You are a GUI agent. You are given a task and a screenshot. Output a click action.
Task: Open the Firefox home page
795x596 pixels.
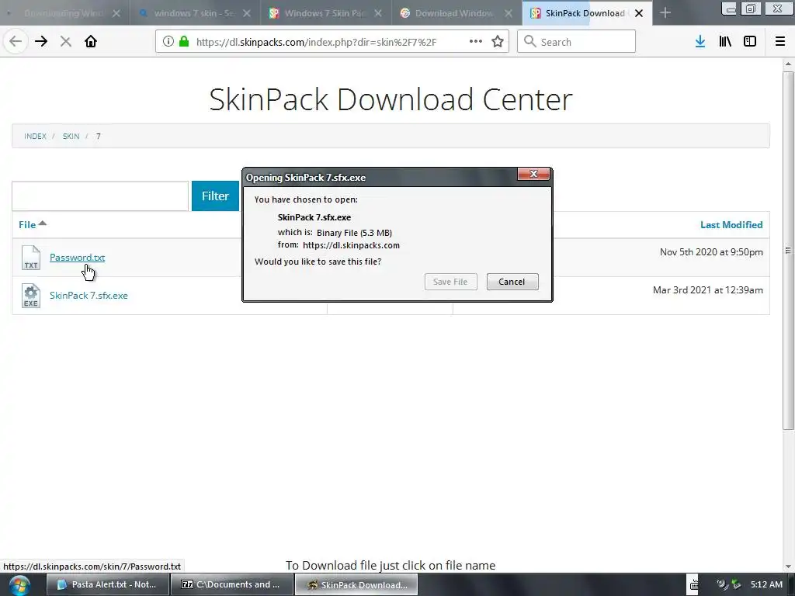91,42
